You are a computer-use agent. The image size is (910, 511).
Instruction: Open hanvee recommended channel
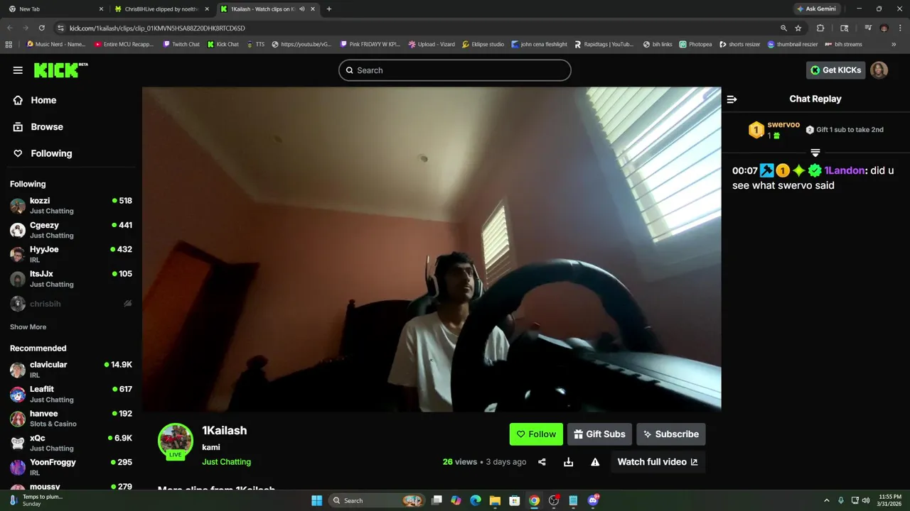pyautogui.click(x=71, y=418)
